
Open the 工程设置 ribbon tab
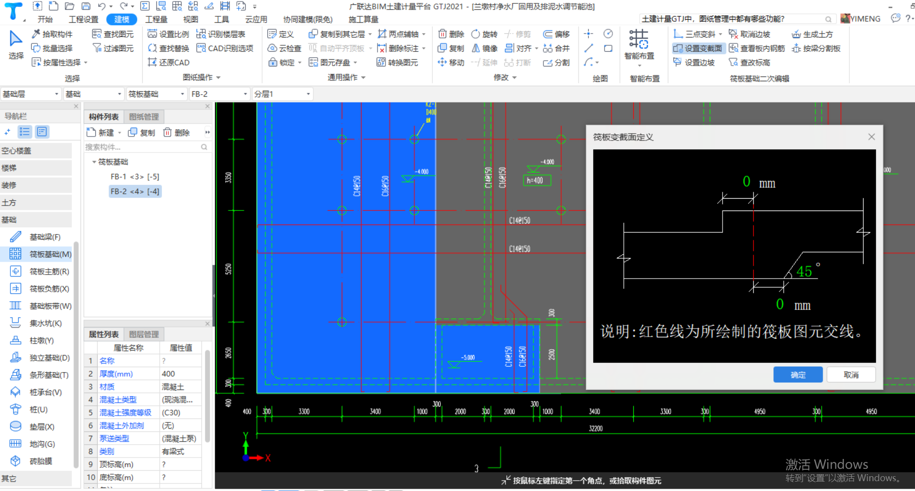(83, 19)
